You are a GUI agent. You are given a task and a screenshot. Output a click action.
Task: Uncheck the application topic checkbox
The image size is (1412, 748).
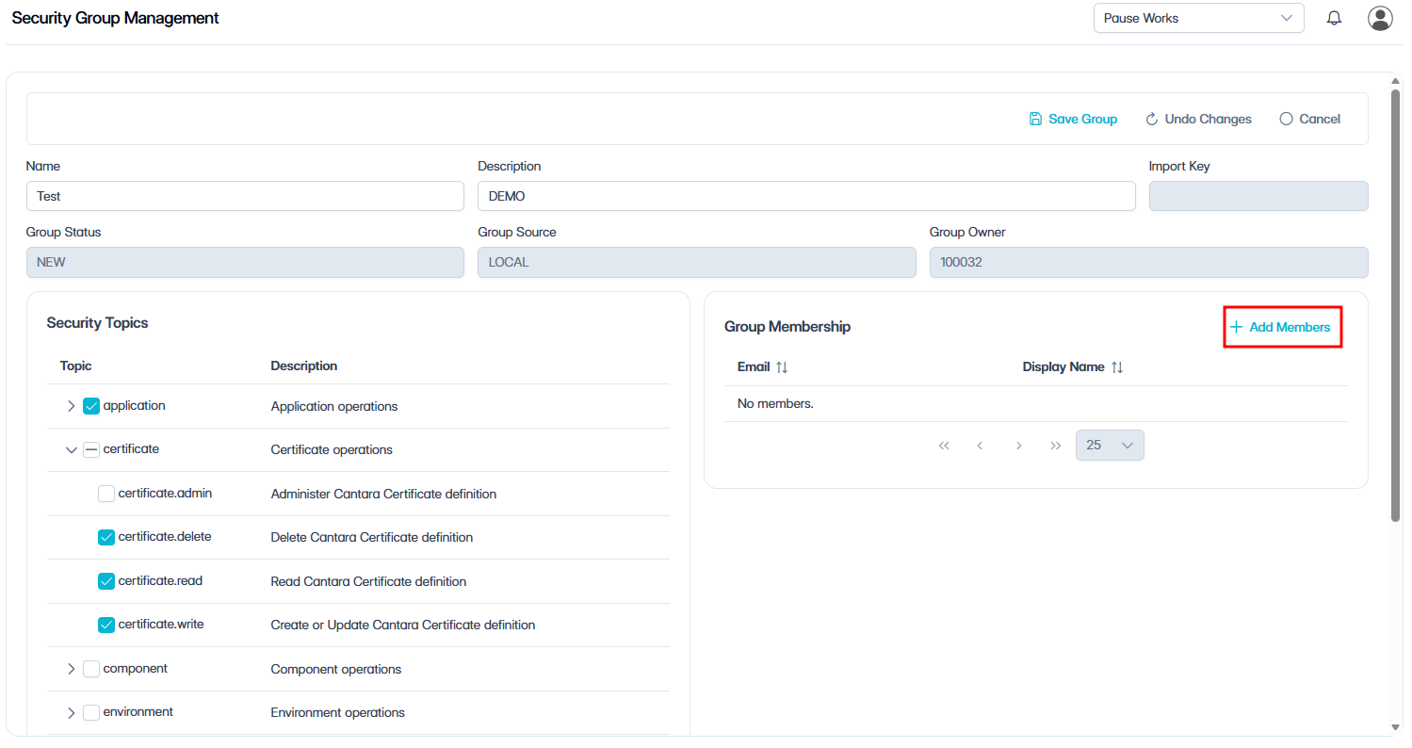tap(91, 406)
